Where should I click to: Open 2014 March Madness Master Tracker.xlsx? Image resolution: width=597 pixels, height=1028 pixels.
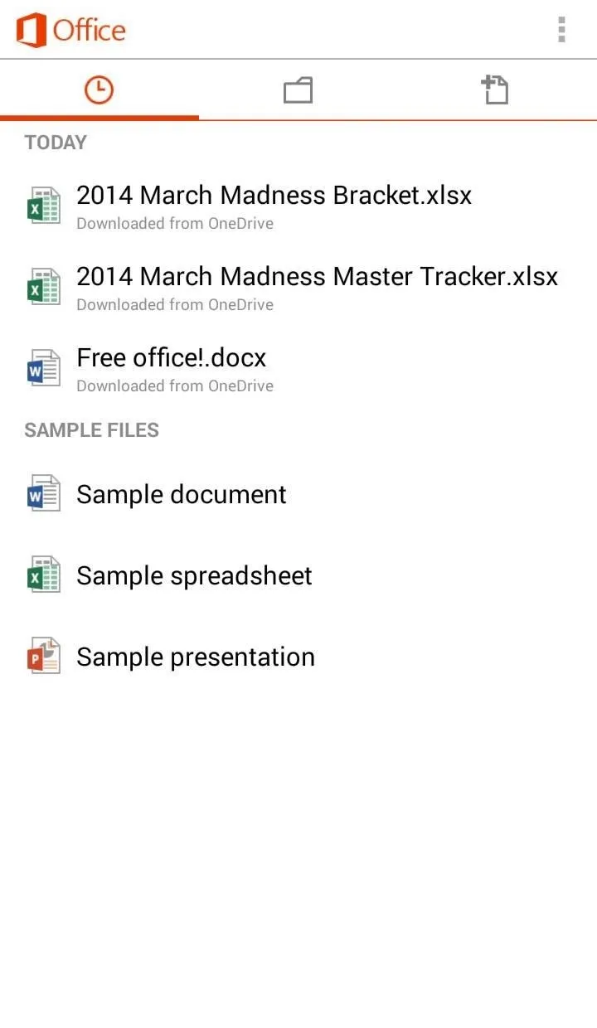(x=298, y=288)
